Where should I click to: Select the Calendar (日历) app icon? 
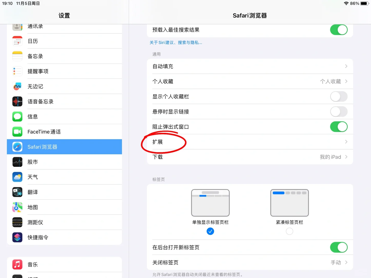point(17,41)
